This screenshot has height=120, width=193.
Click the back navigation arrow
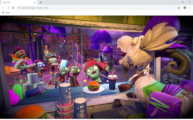click(3, 8)
